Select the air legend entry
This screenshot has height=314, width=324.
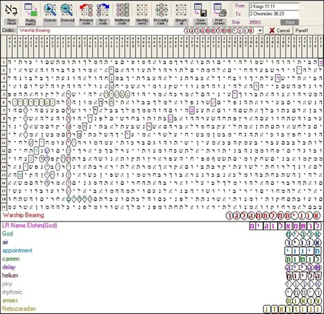(5, 242)
